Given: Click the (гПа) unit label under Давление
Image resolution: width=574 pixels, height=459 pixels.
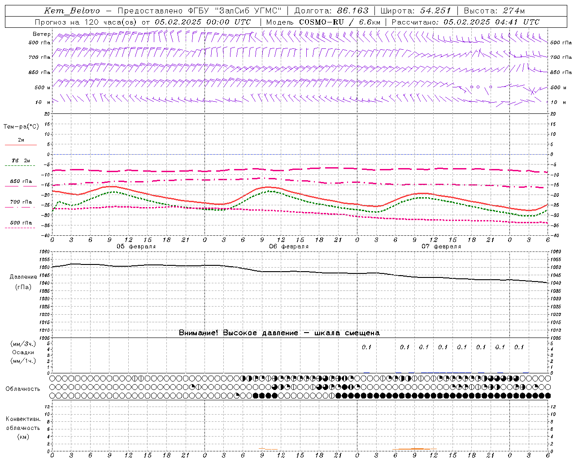Looking at the screenshot, I should click(23, 287).
